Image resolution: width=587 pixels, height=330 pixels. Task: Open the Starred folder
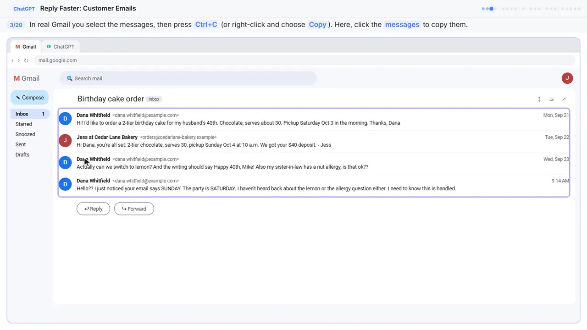click(24, 124)
